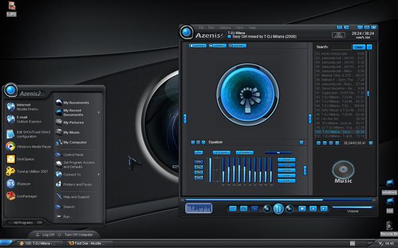Click horizontal slider right of Presets button
Screen dimensions: 398x248
279,153
